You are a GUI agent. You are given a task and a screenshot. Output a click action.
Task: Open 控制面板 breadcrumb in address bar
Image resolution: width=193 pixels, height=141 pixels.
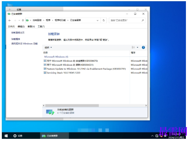tap(37, 20)
